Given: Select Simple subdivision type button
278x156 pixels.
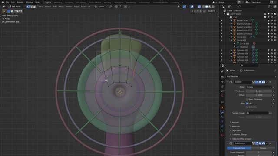Looking at the screenshot, I should pos(263,148).
